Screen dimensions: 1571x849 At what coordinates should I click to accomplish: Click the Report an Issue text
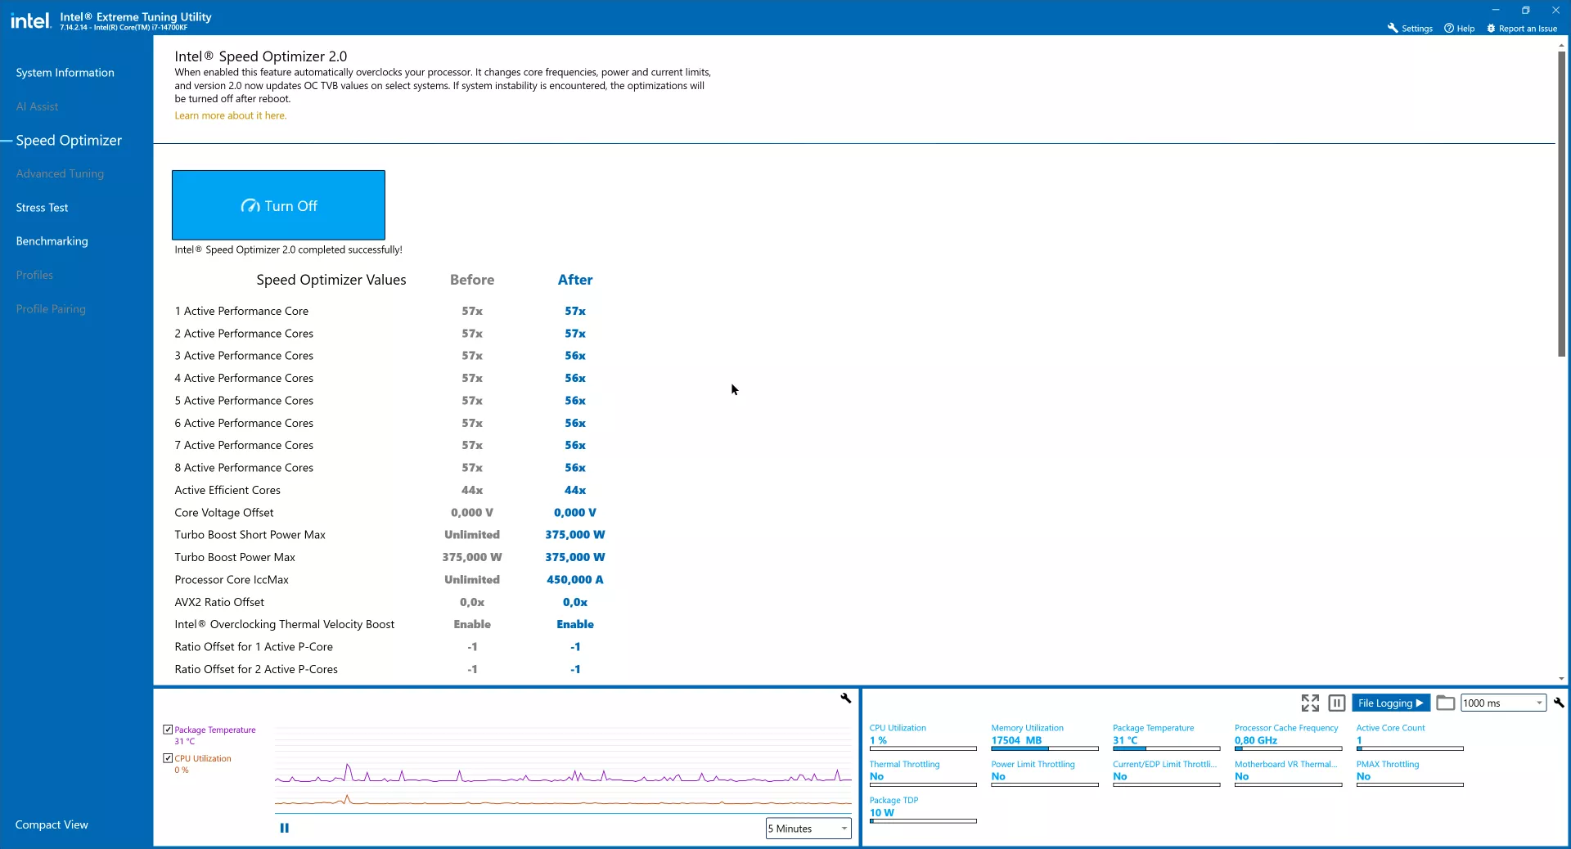coord(1528,29)
